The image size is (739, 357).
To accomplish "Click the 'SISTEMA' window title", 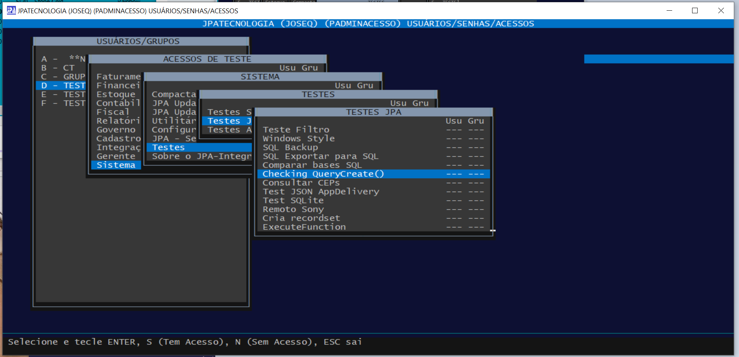I will (260, 77).
